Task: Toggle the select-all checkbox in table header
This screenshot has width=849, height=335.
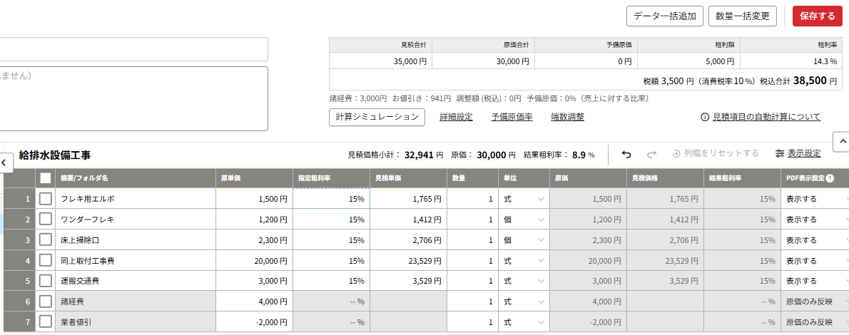Action: (x=46, y=178)
